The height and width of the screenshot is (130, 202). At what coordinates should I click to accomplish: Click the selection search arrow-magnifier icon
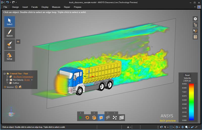pyautogui.click(x=195, y=31)
